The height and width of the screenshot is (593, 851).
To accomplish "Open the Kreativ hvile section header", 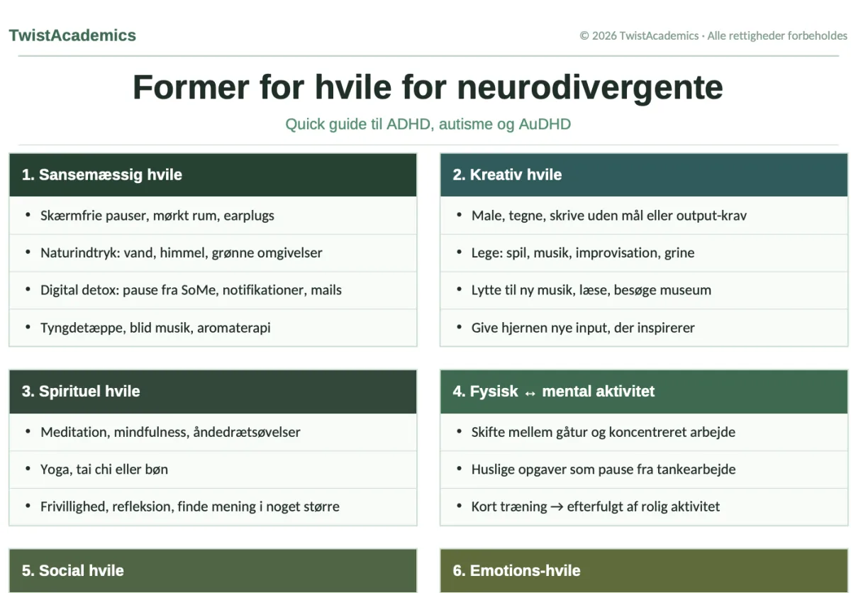I will (644, 175).
